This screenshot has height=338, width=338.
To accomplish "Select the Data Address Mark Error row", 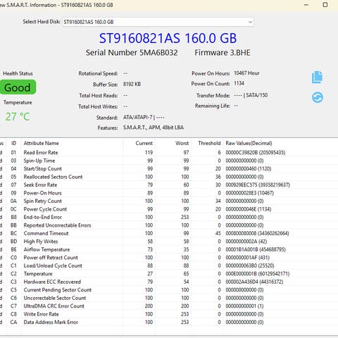I will tap(169, 323).
